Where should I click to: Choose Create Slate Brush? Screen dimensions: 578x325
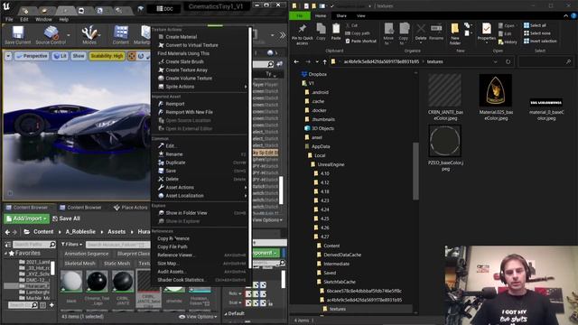(x=184, y=61)
